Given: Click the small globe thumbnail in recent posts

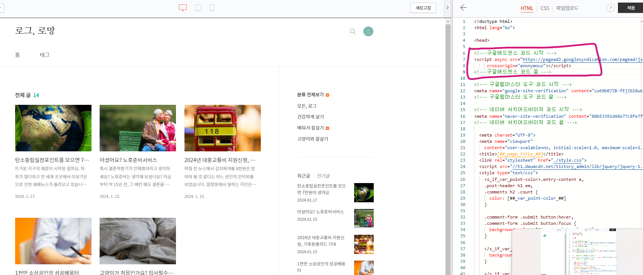Looking at the screenshot, I should point(364,193).
